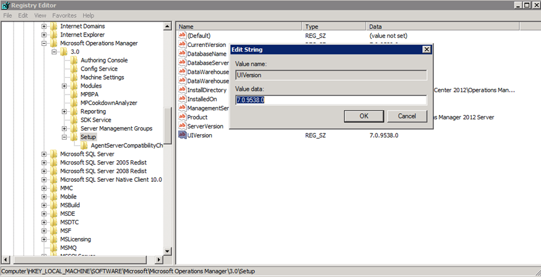This screenshot has width=541, height=277.
Task: Select the MSDE key
Action: pyautogui.click(x=67, y=213)
